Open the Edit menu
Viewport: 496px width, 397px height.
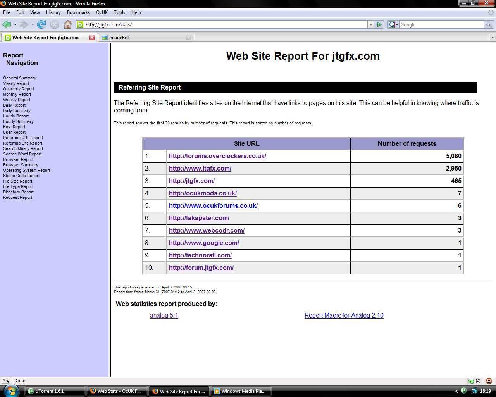[20, 12]
